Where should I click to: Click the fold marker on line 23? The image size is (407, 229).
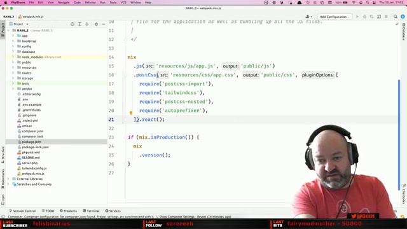(x=126, y=137)
